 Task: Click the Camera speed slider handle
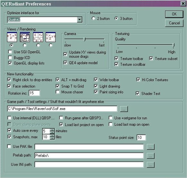[x=85, y=39]
